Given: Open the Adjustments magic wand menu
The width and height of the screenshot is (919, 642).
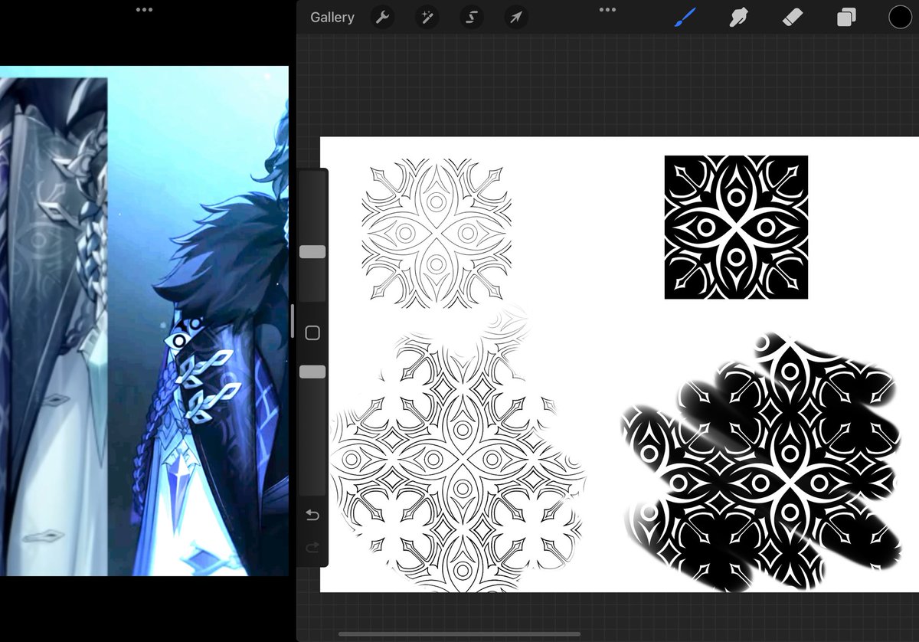Looking at the screenshot, I should 427,17.
